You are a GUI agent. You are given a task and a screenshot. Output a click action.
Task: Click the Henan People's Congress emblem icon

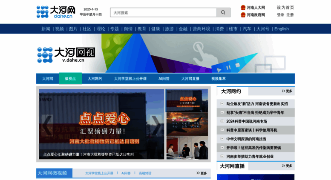pos(243,8)
